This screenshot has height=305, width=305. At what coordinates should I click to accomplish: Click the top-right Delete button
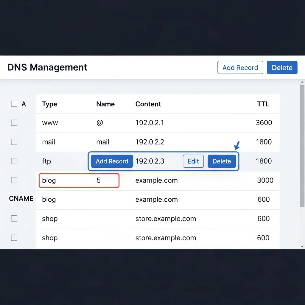coord(282,67)
